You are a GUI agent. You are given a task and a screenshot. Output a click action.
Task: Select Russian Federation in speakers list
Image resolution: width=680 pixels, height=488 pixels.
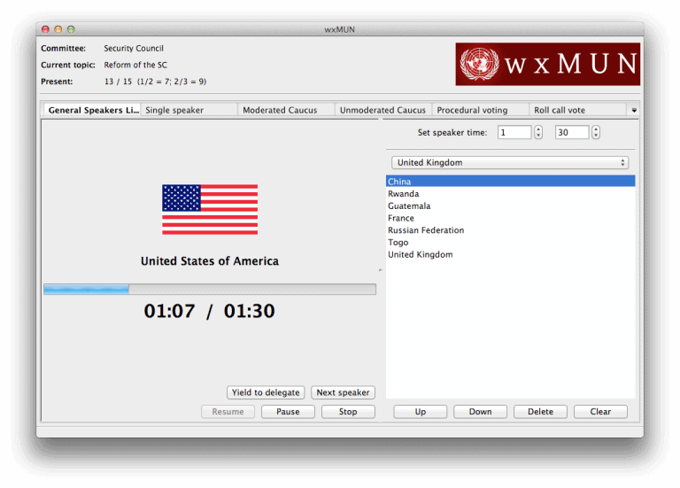coord(426,230)
